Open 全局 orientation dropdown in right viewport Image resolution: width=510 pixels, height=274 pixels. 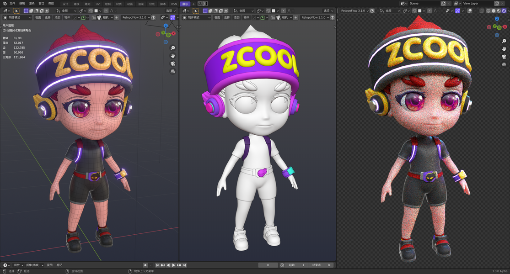tap(390, 11)
